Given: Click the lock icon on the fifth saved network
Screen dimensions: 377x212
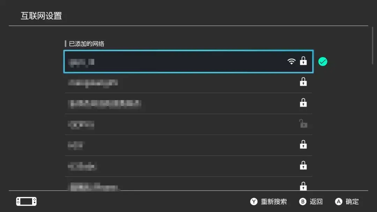Looking at the screenshot, I should coord(303,144).
